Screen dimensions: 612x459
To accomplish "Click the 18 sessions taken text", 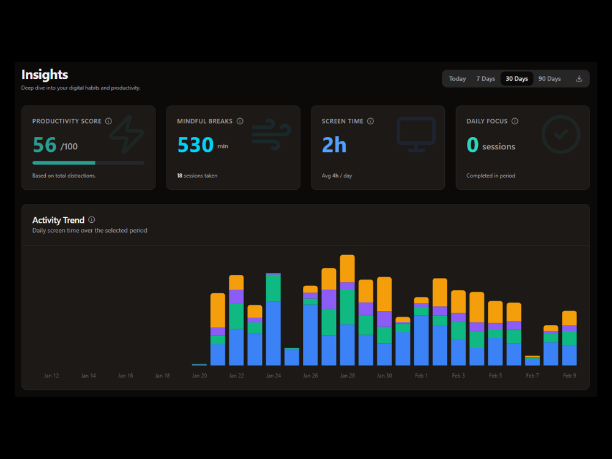I will (197, 176).
